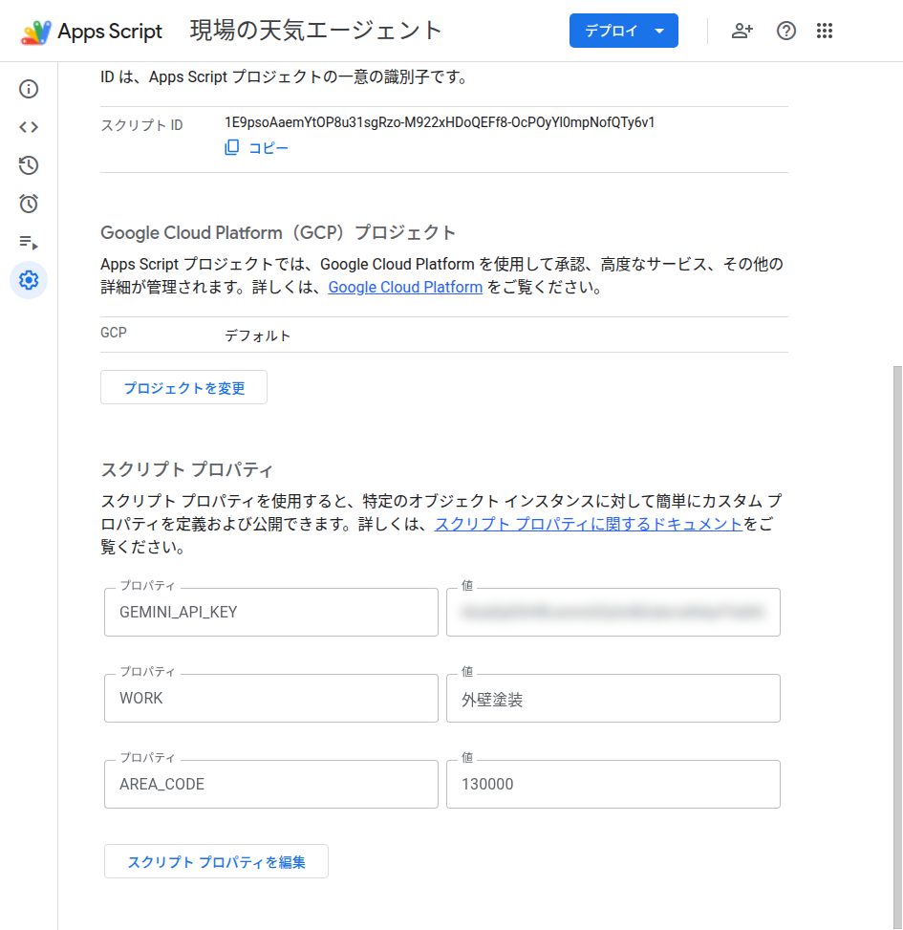Open the スクリプト プロパティに関するドキュメント link
This screenshot has width=903, height=930.
click(x=589, y=524)
